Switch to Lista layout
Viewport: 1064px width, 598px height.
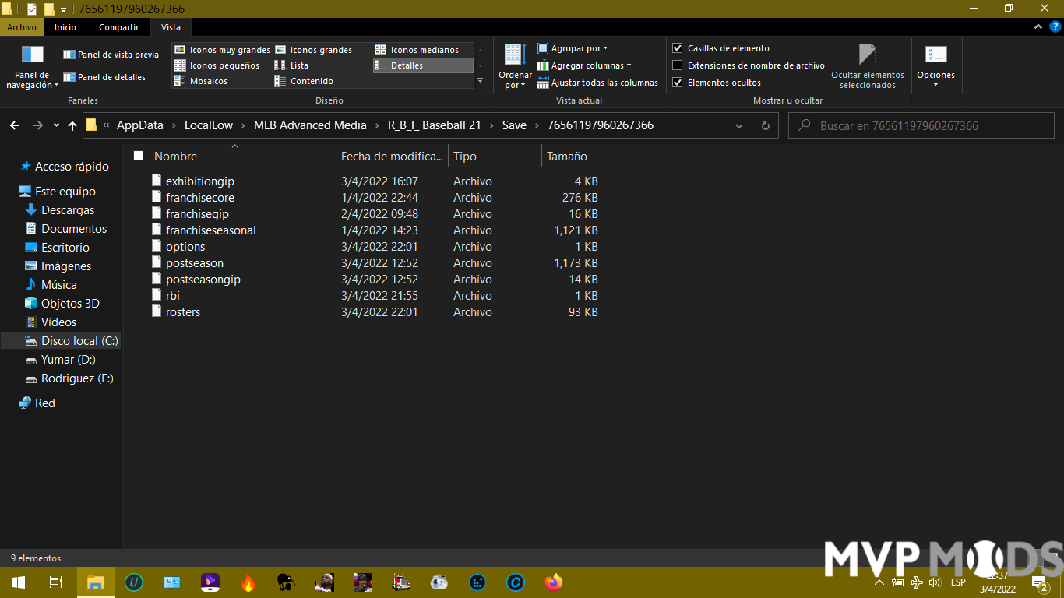[291, 65]
